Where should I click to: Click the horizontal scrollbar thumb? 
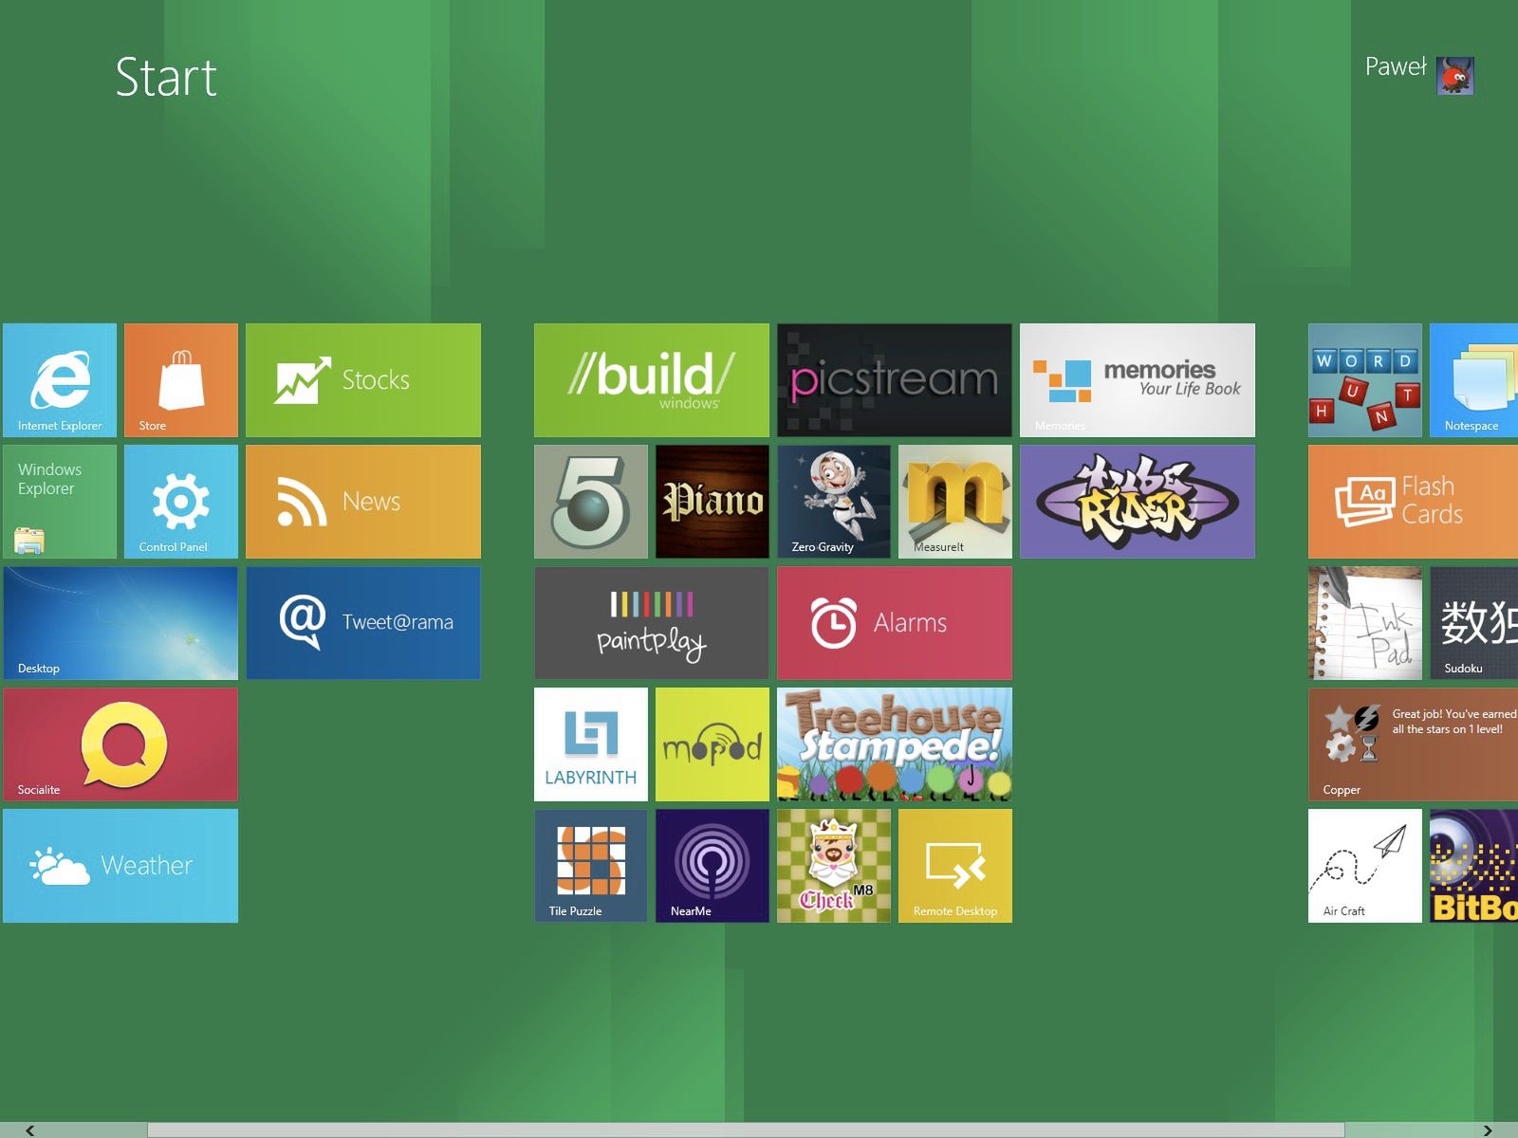point(746,1129)
